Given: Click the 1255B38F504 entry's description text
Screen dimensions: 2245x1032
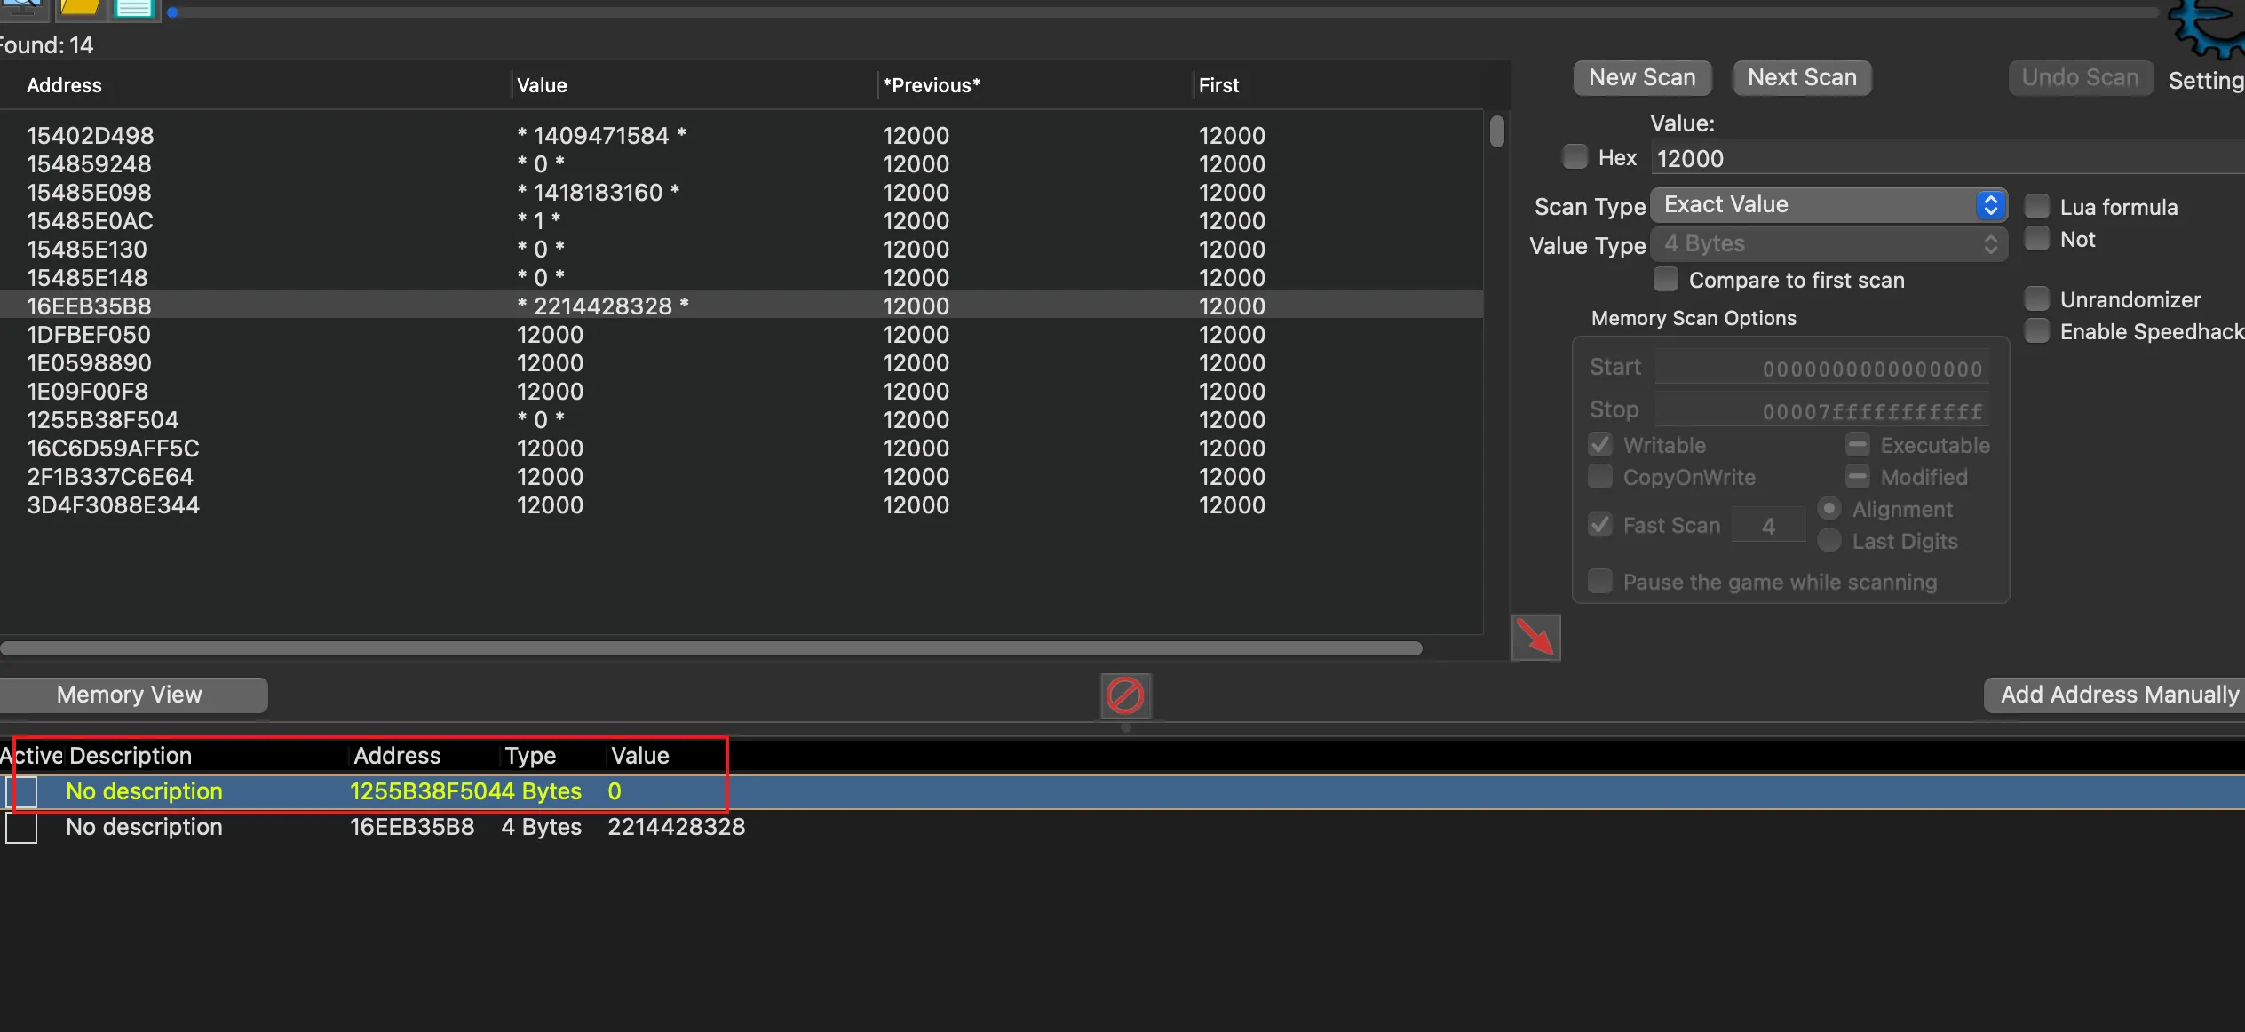Looking at the screenshot, I should 144,791.
